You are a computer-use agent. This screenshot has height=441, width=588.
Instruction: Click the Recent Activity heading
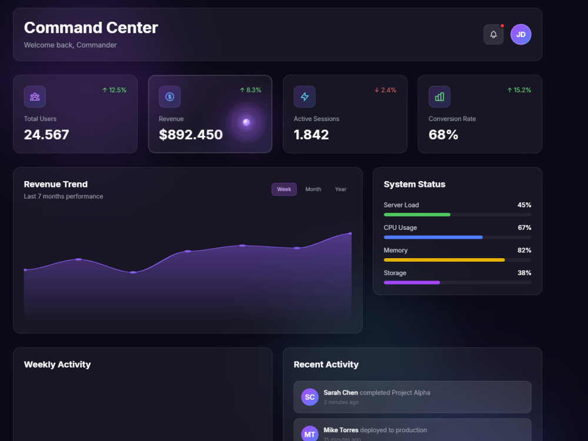(326, 365)
